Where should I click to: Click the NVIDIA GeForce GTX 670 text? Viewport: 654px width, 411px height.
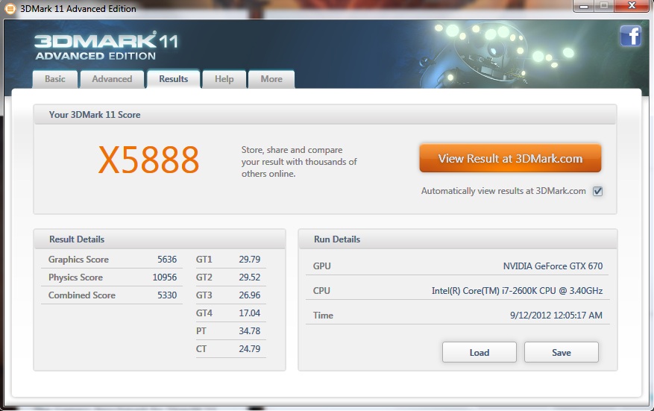(553, 266)
